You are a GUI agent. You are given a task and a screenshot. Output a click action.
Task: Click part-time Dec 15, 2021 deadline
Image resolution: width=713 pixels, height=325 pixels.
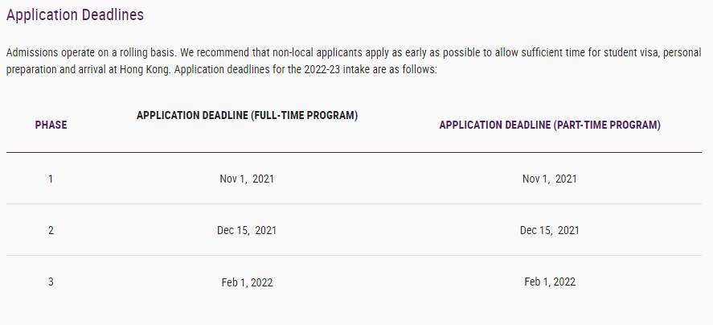point(549,230)
